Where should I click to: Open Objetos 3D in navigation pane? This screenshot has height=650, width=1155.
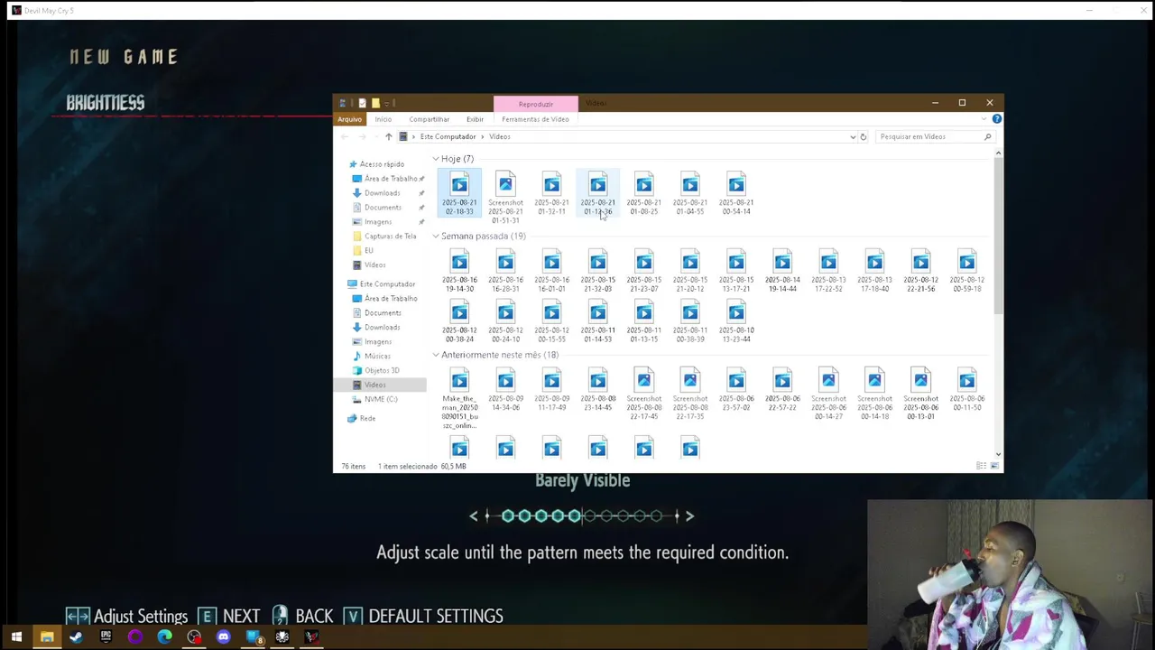pyautogui.click(x=382, y=371)
